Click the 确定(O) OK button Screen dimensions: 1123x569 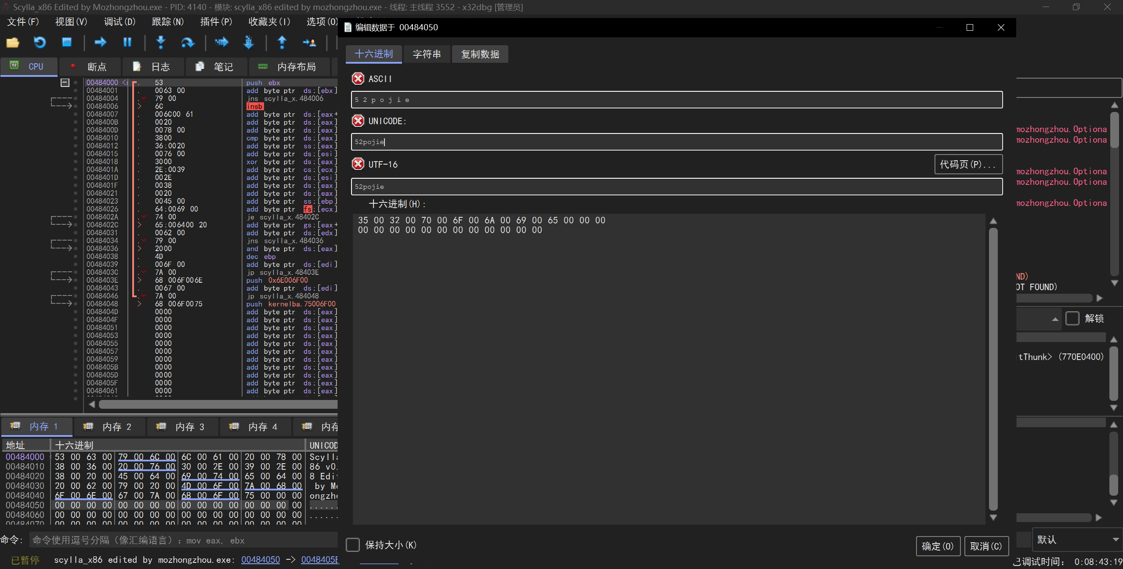pyautogui.click(x=938, y=546)
